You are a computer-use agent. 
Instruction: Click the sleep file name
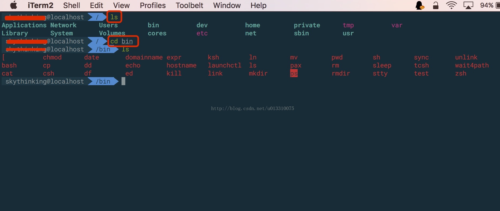pyautogui.click(x=382, y=65)
